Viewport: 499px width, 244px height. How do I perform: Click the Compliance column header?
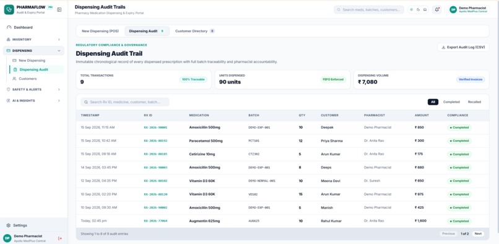pyautogui.click(x=458, y=115)
